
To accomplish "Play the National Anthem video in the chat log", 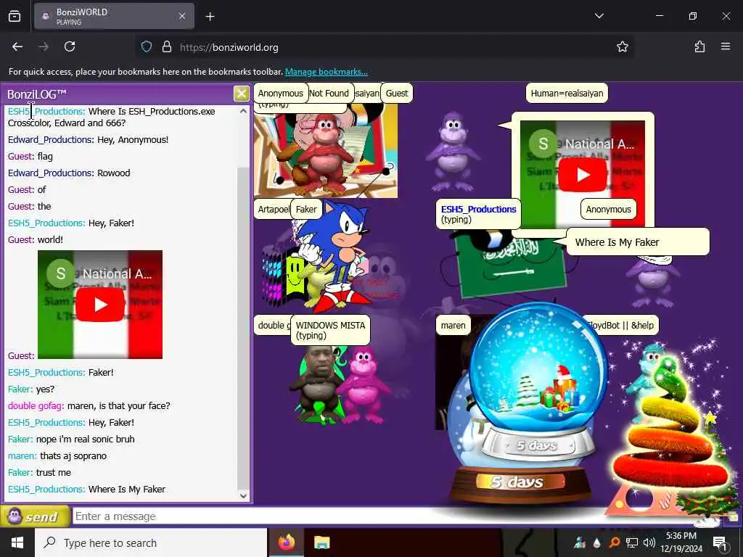I will point(100,305).
